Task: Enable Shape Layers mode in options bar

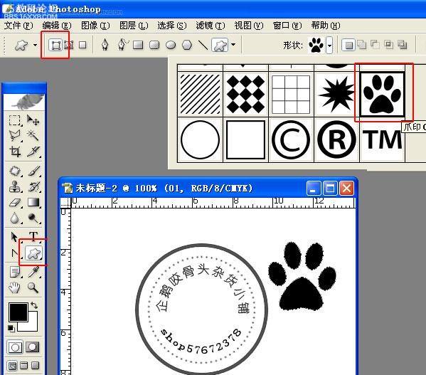Action: tap(55, 45)
